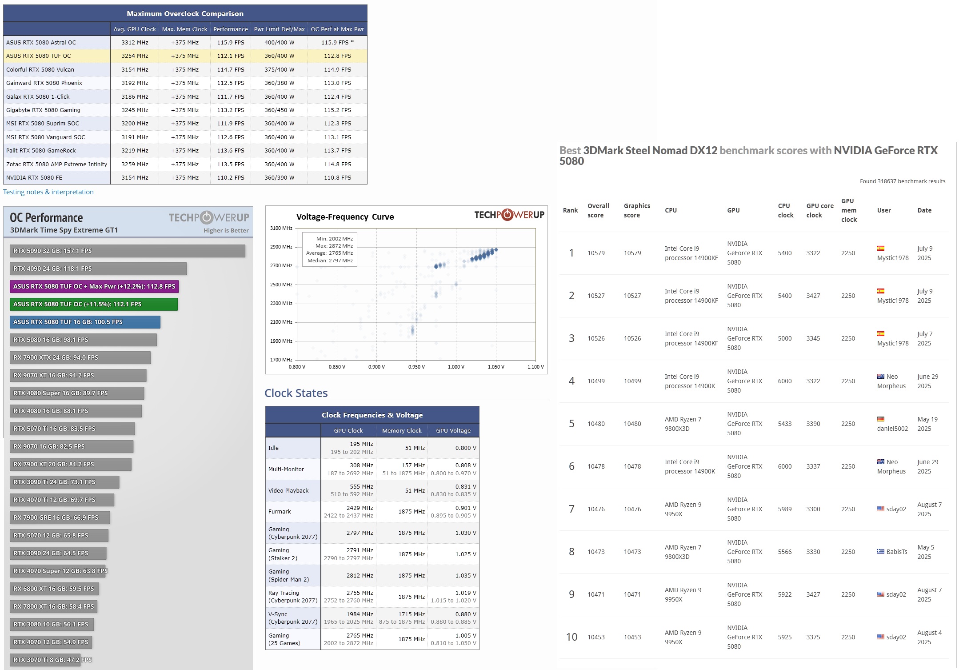963x670 pixels.
Task: Open user Mystic1978 in rank 2 row
Action: tap(893, 301)
